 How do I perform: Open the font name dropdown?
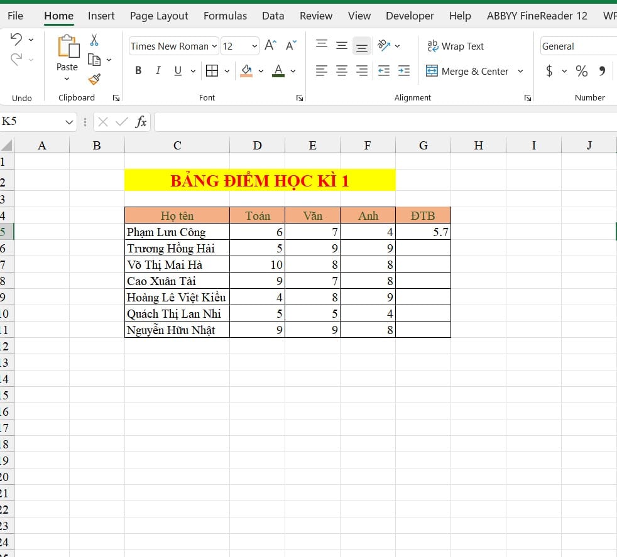pos(214,46)
